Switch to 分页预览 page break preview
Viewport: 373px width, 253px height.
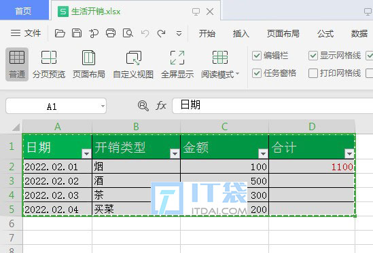click(x=49, y=64)
